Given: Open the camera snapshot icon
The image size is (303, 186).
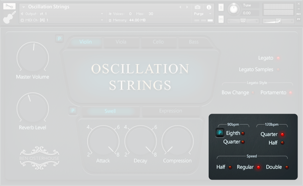Looking at the screenshot, I should point(197,7).
